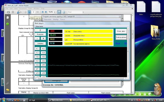Switch to 'Błąd połączenia' taskbar button
The width and height of the screenshot is (164, 102).
58,100
